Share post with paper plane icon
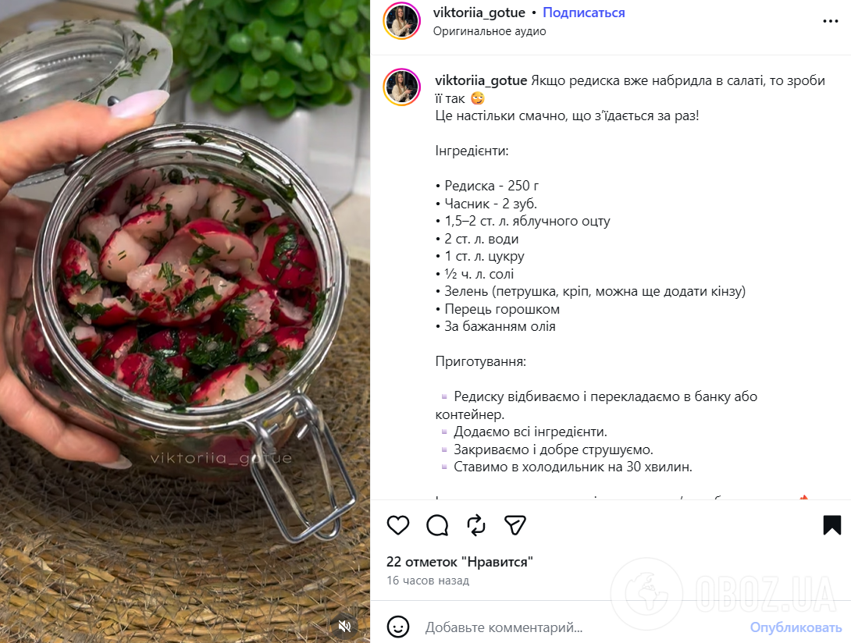This screenshot has width=851, height=643. [515, 524]
